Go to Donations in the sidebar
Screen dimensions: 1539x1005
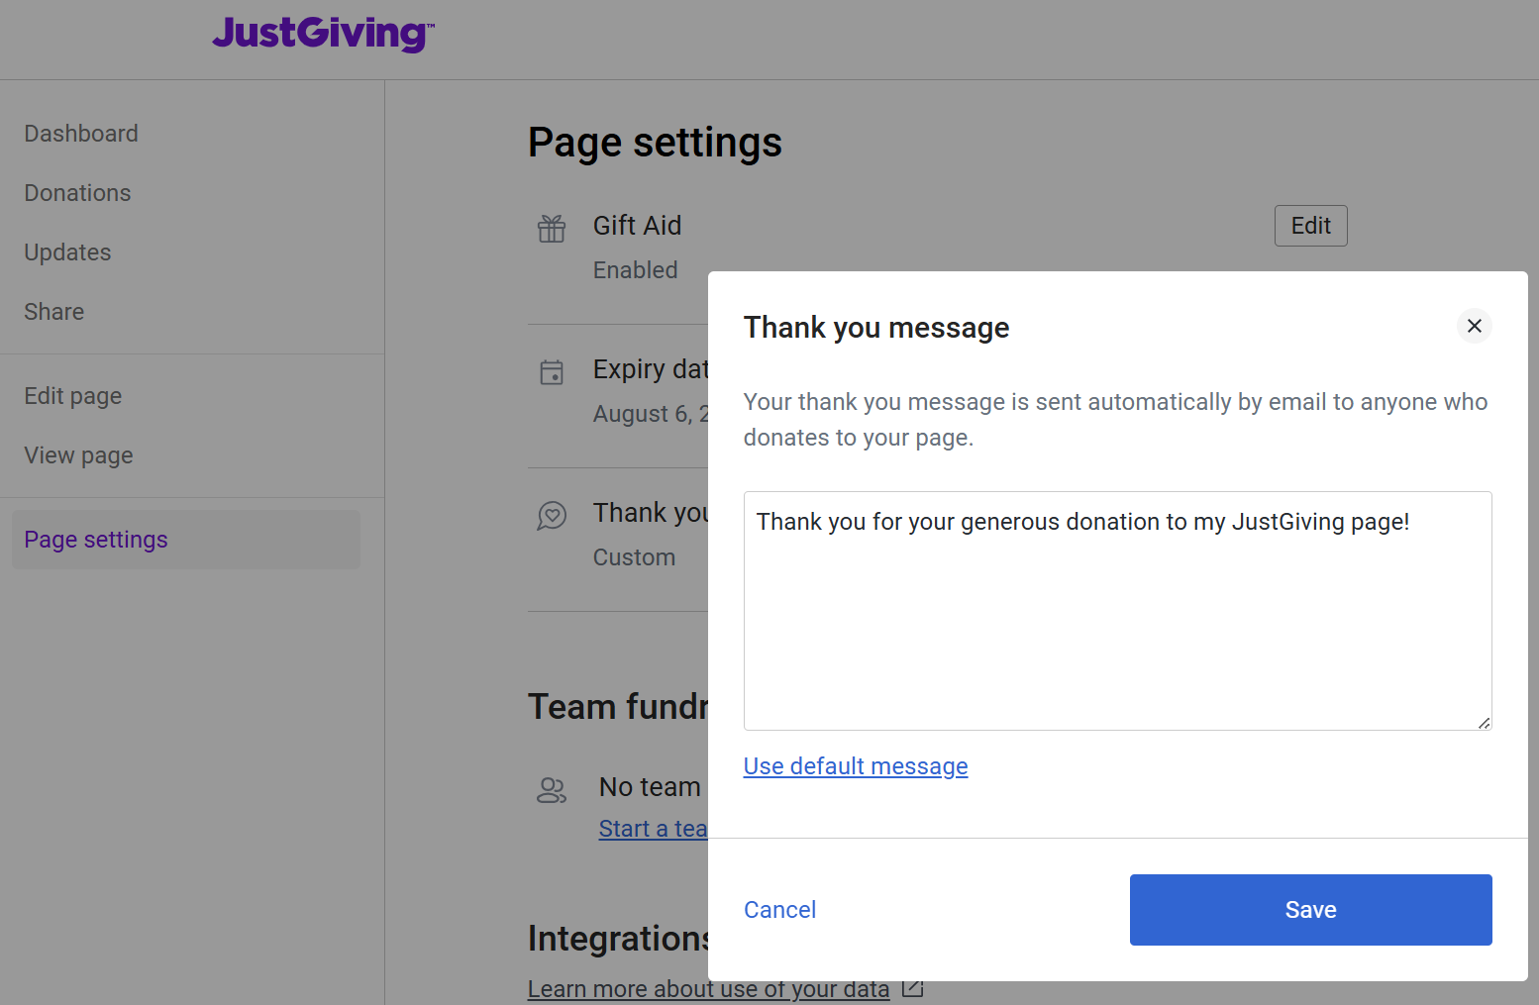tap(77, 193)
